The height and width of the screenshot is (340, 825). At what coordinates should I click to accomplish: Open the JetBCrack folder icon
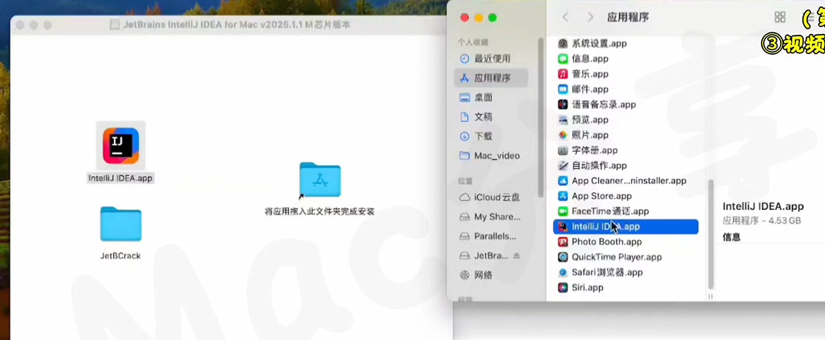[120, 224]
